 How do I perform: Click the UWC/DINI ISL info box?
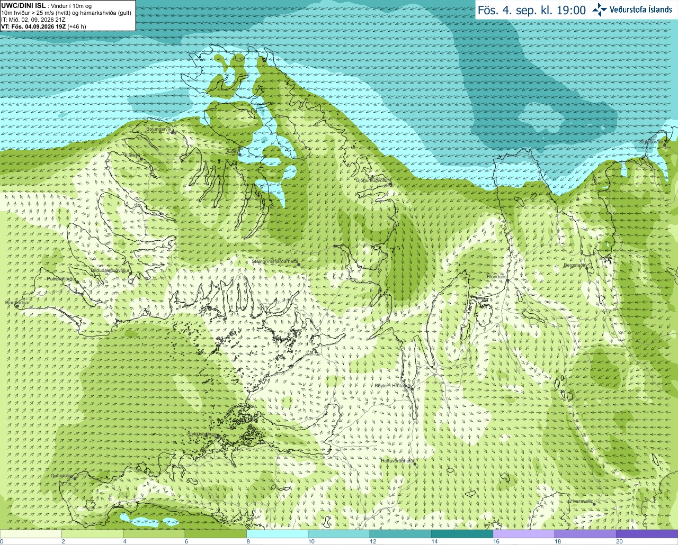pyautogui.click(x=68, y=15)
